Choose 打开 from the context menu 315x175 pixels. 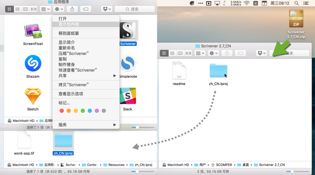coord(86,19)
